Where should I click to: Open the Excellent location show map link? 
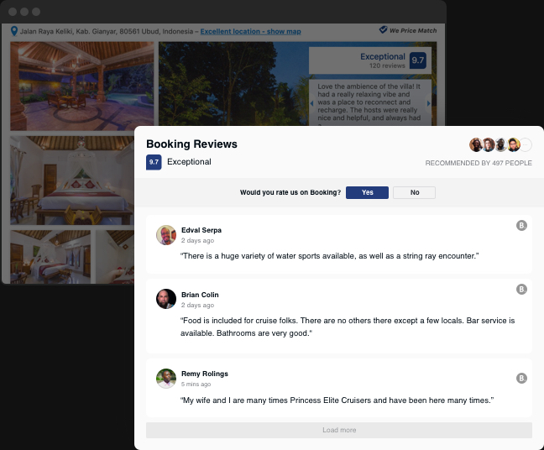point(250,31)
